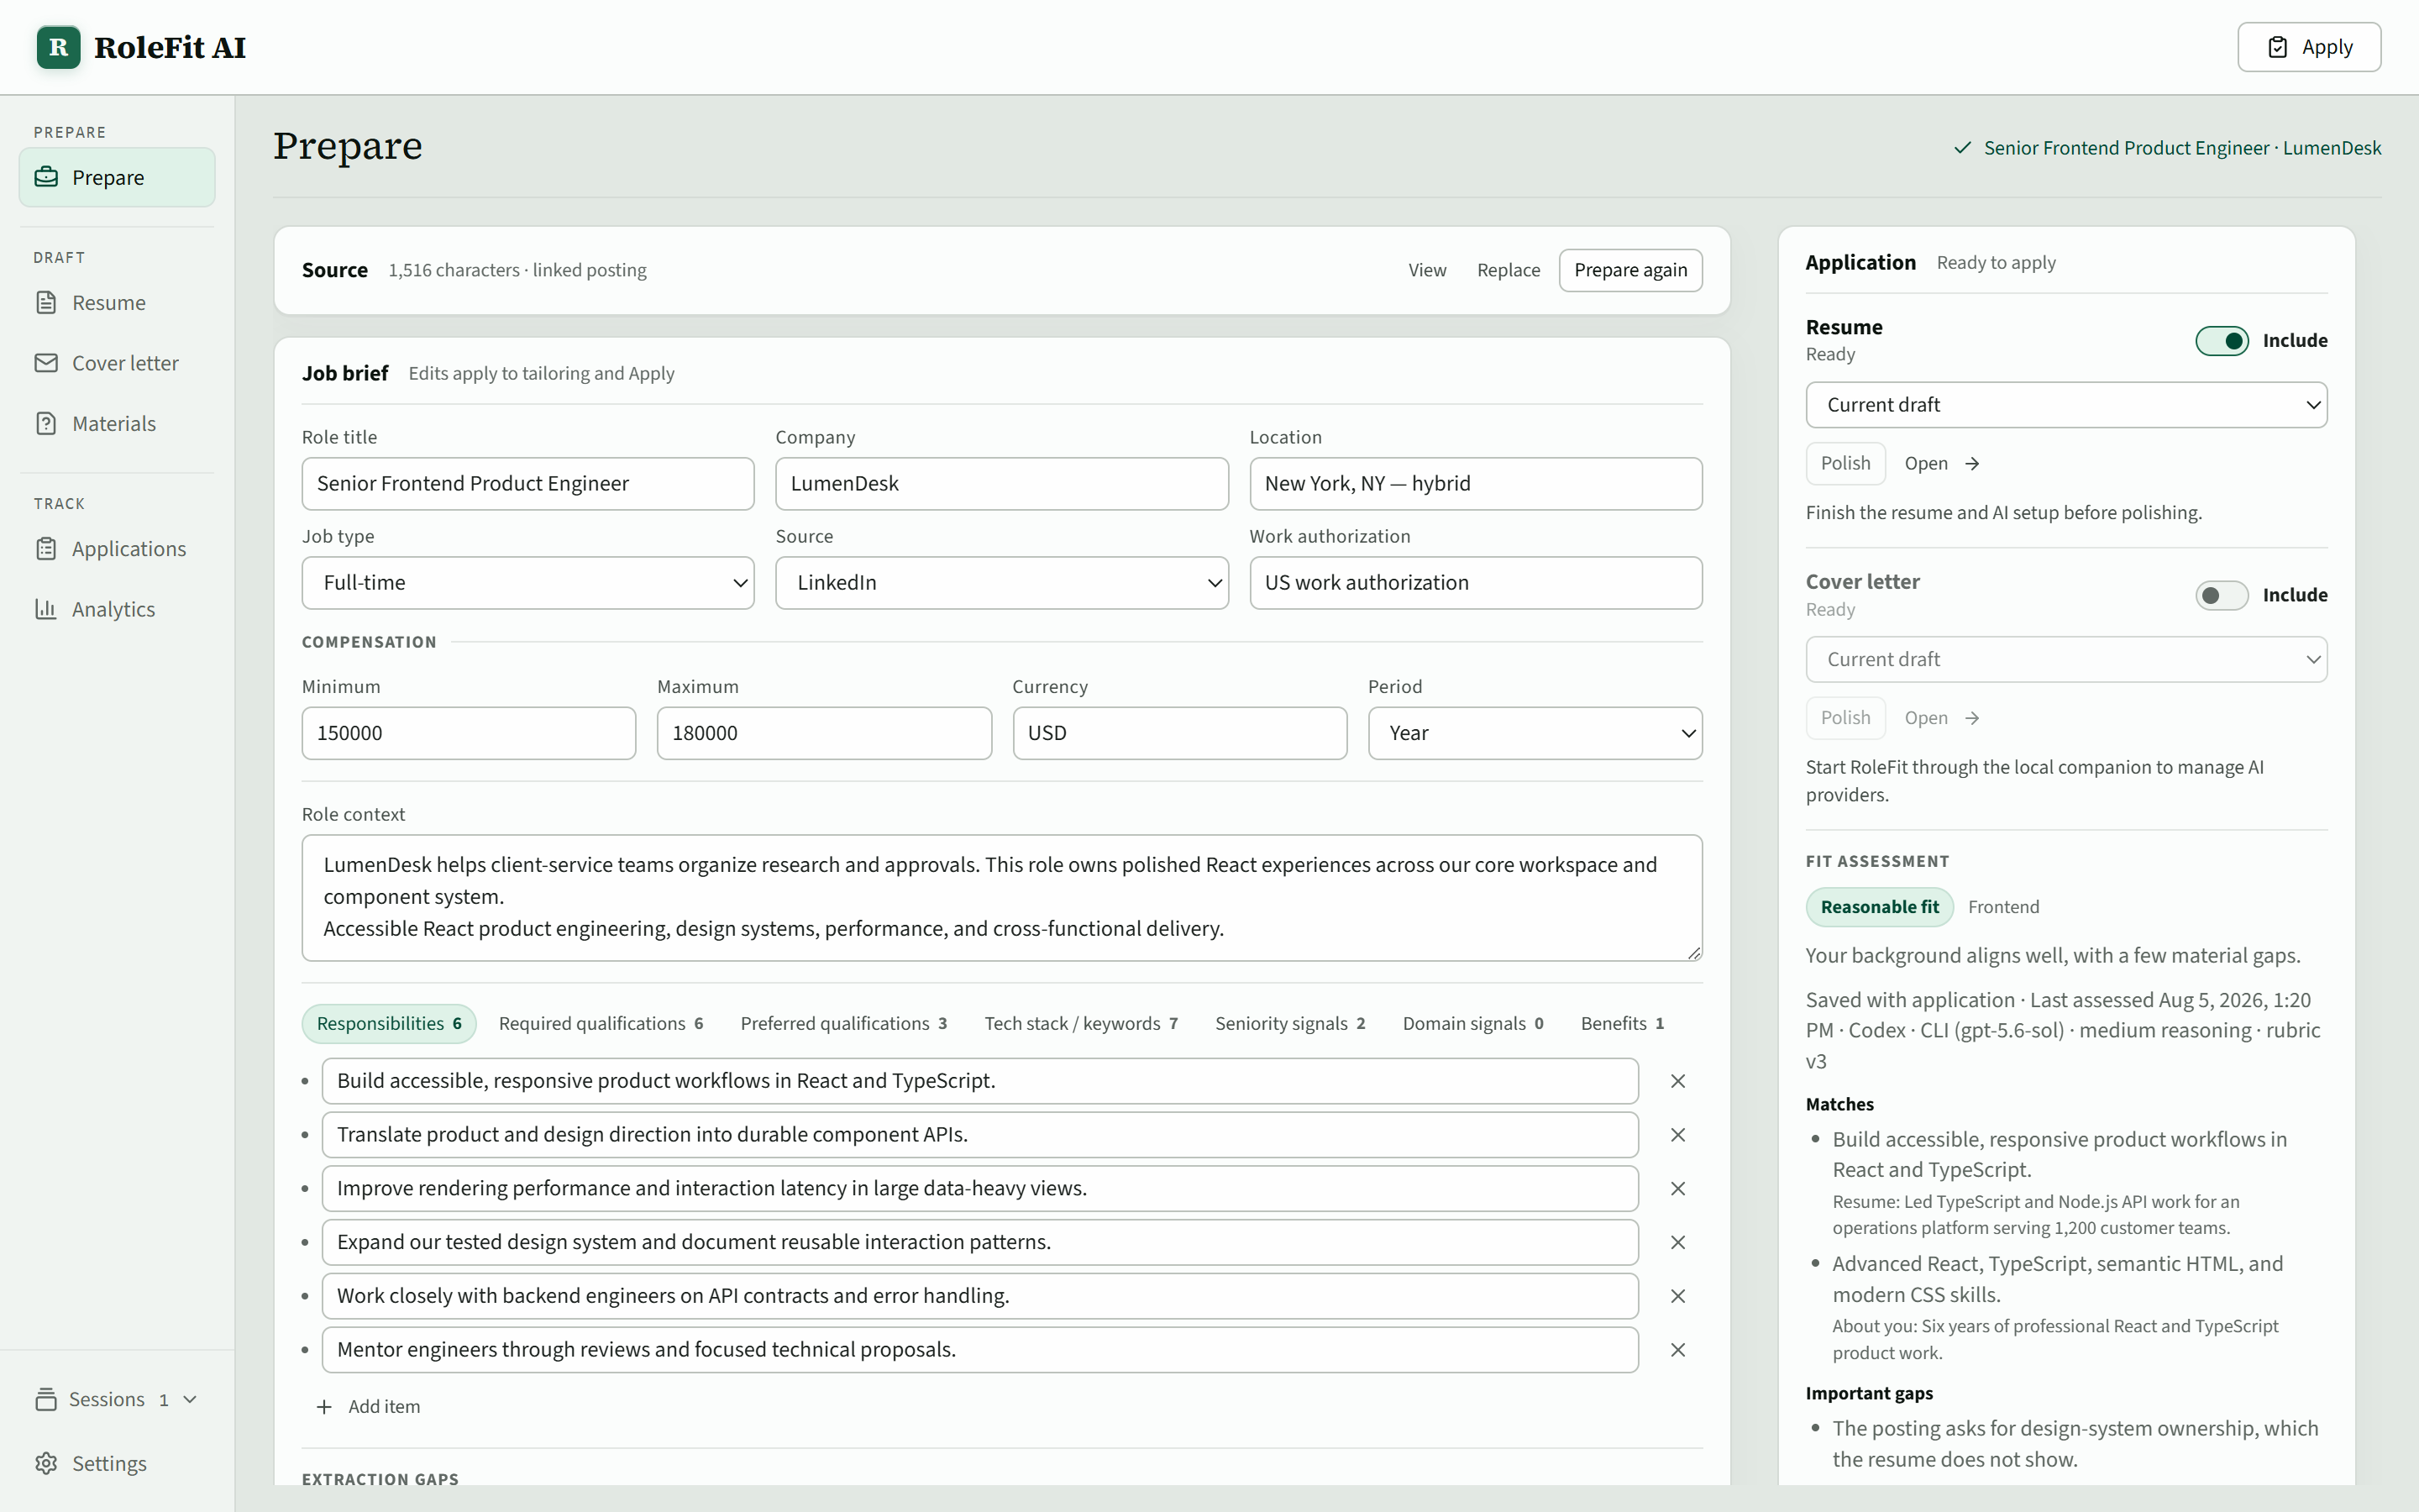Click the Apply button
The height and width of the screenshot is (1512, 2419).
(x=2309, y=47)
